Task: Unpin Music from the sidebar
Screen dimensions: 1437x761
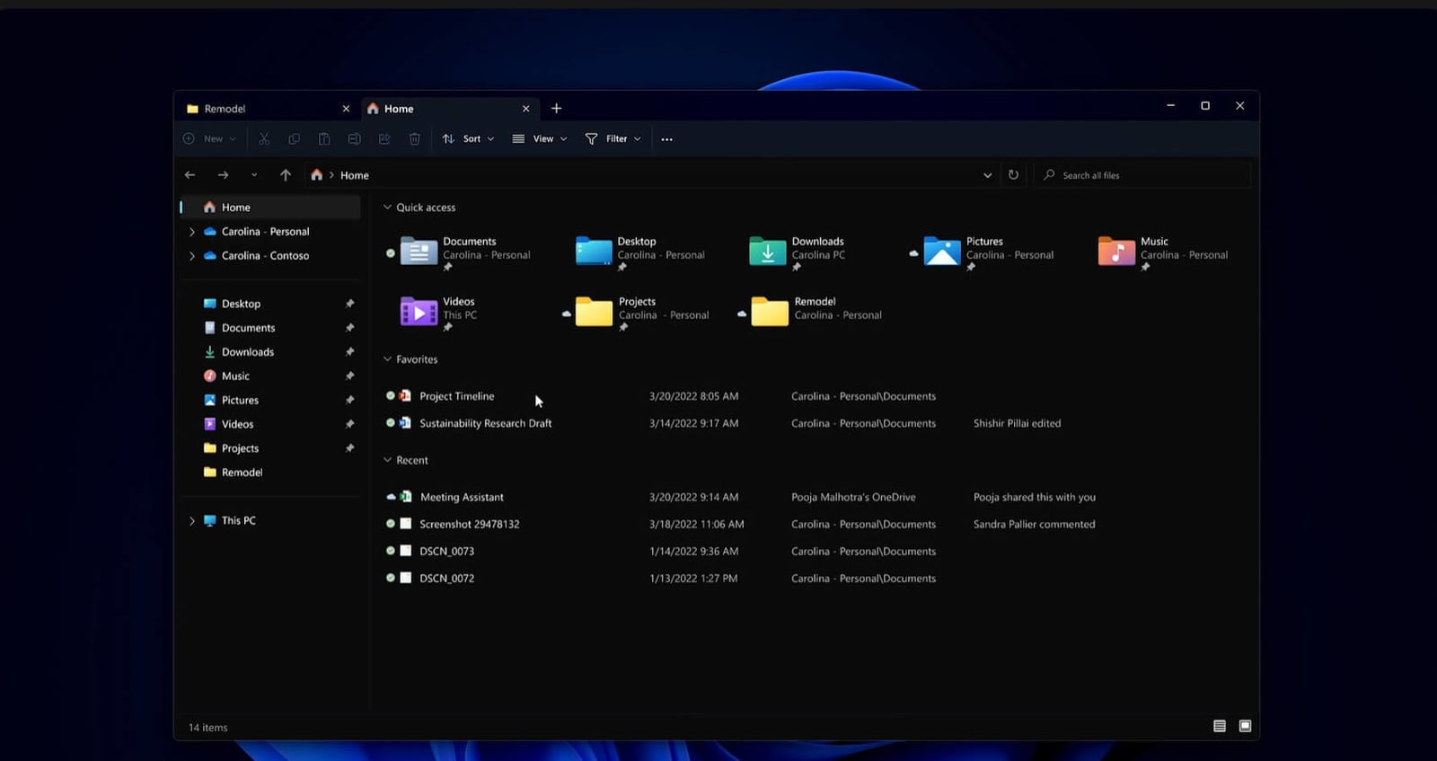Action: pos(349,376)
